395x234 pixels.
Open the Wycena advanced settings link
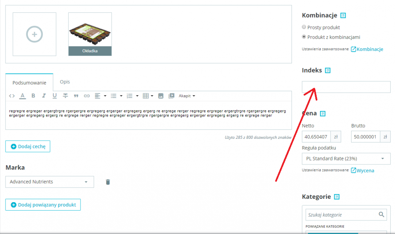click(x=365, y=170)
